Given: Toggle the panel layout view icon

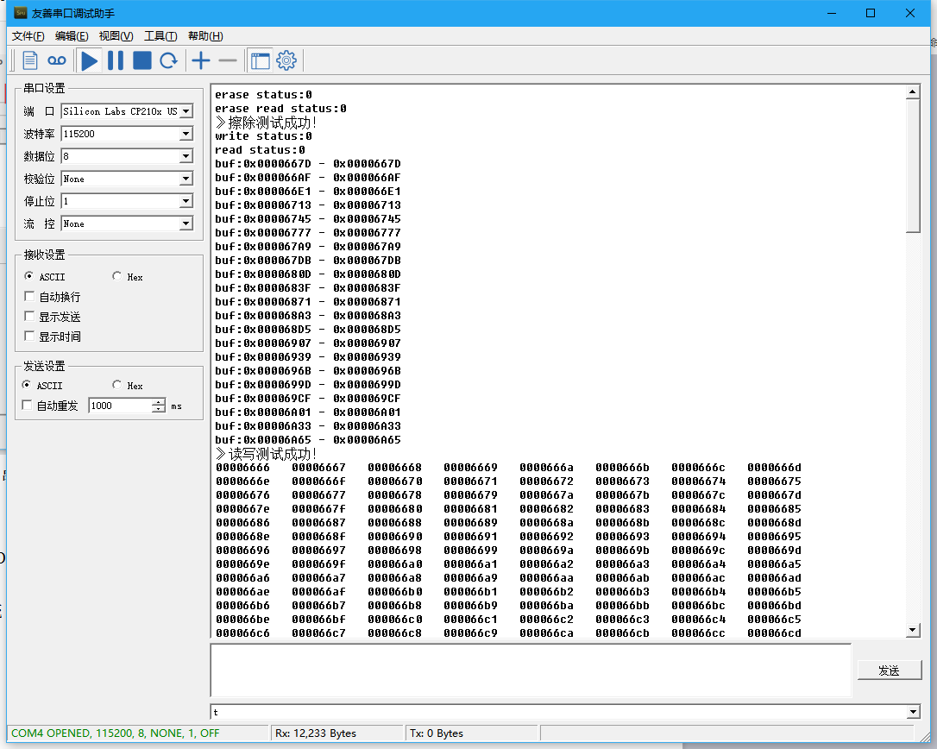Looking at the screenshot, I should coord(260,60).
